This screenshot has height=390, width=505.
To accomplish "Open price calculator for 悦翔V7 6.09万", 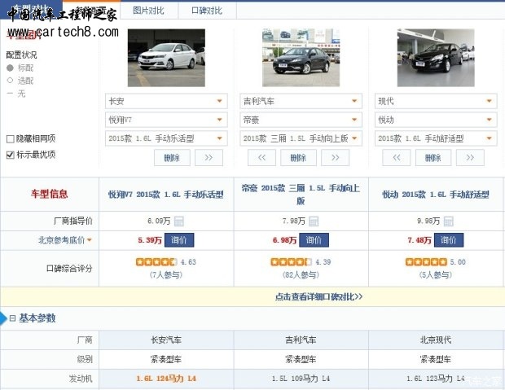I will click(178, 221).
